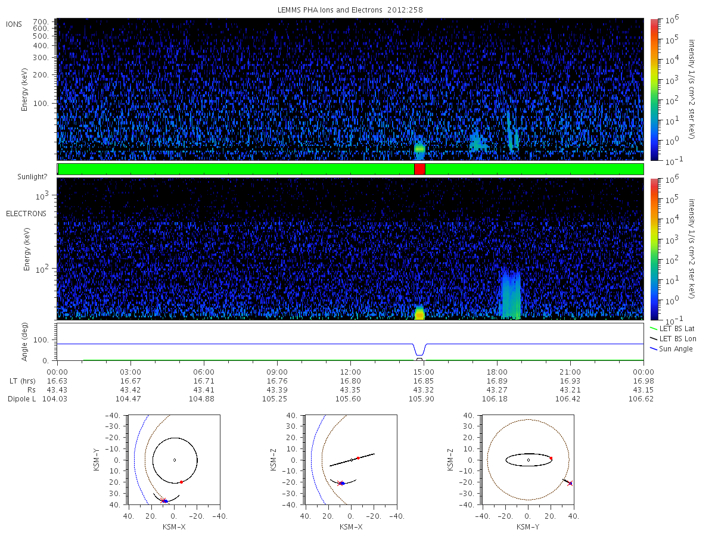Click Saturn's center circle in KSM-X/KSM-Z plot
Viewport: 715px width, 536px height.
click(x=352, y=460)
